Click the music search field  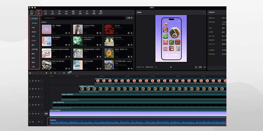coord(83,18)
